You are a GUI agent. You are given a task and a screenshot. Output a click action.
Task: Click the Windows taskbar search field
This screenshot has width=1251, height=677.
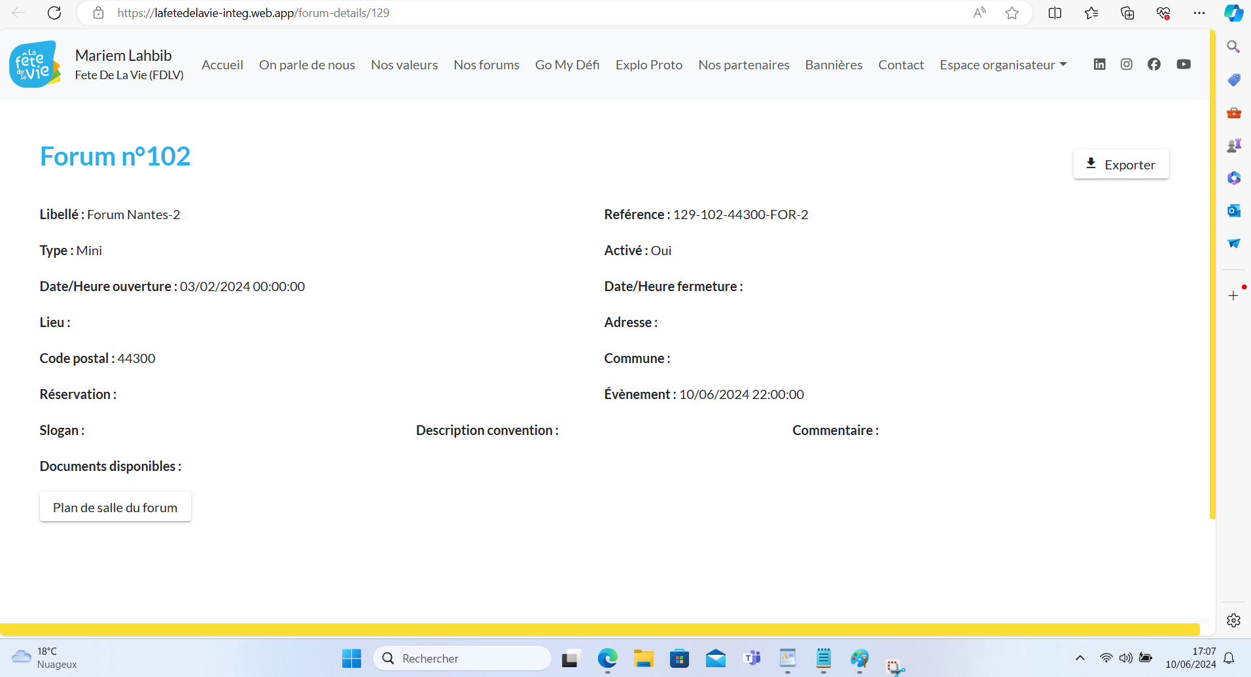point(462,658)
